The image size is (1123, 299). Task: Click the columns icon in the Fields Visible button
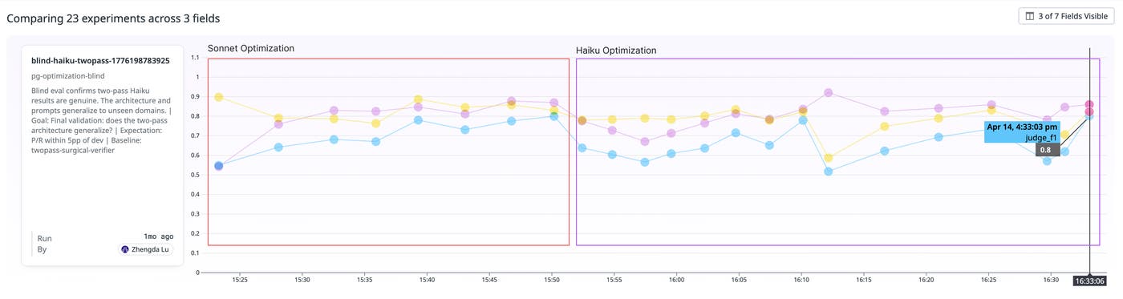(1030, 16)
